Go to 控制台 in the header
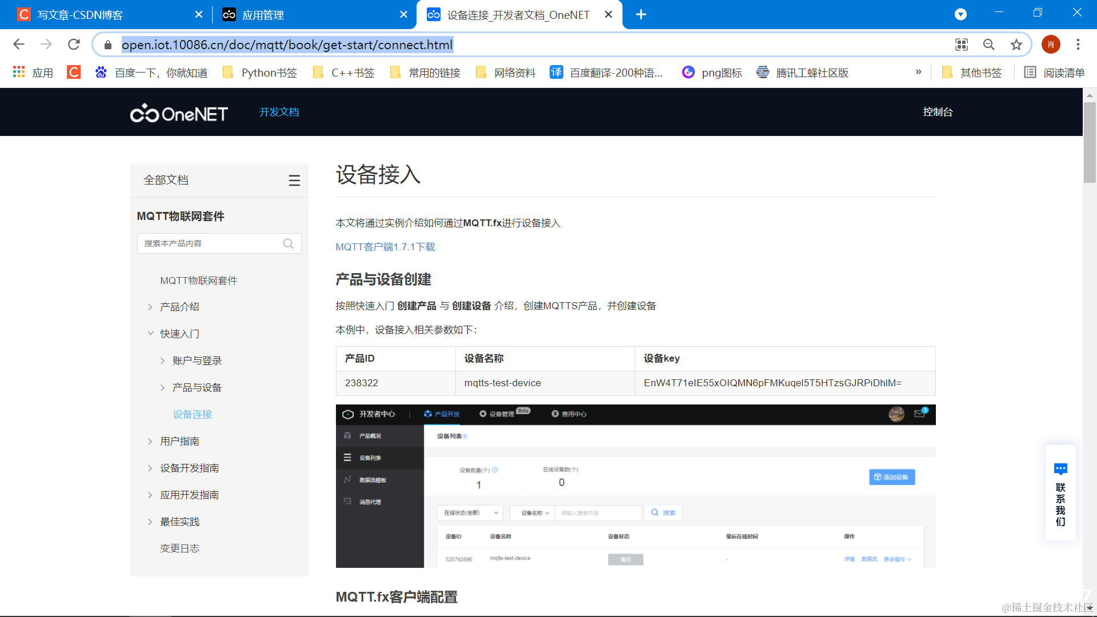The image size is (1097, 617). 938,112
